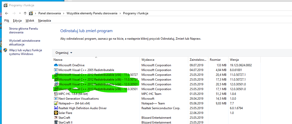The image size is (292, 124).
Task: Expand breadcrumb arrow before Programy i funkcje
Action: click(x=120, y=13)
